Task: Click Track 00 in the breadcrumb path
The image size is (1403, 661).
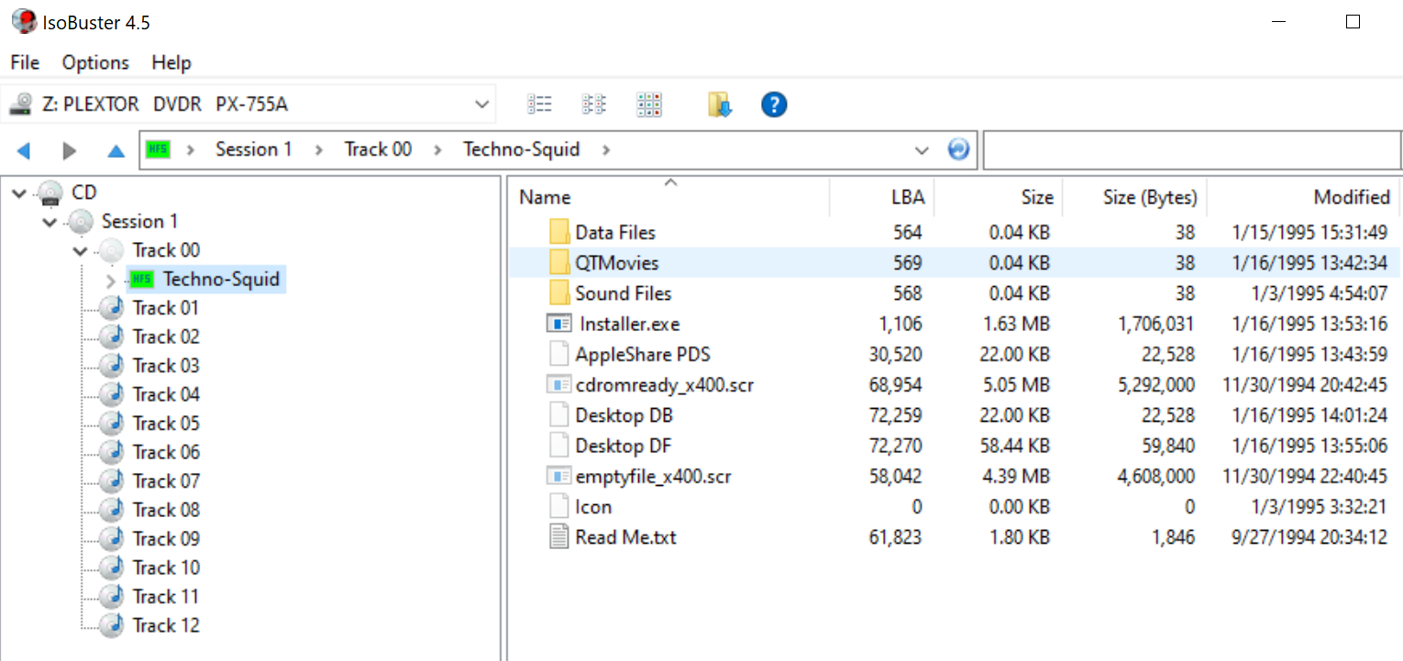Action: (x=378, y=149)
